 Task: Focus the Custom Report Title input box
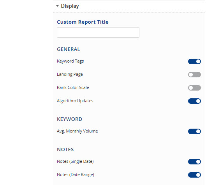coord(98,32)
